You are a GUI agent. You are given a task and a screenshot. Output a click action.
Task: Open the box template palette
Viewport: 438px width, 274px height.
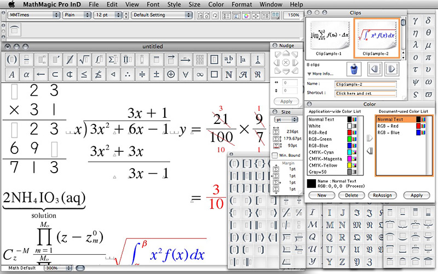pos(214,59)
